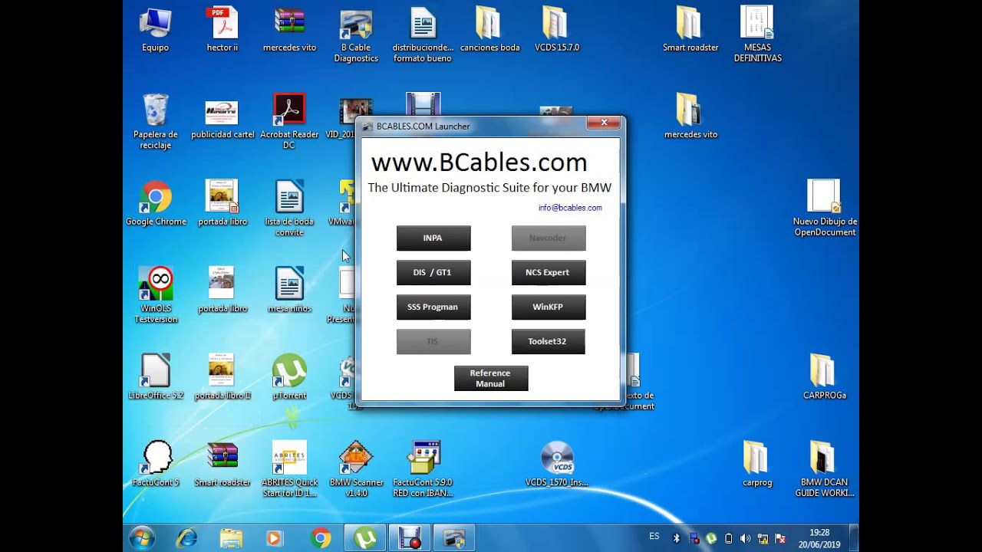Viewport: 982px width, 552px height.
Task: Open the volume control tray icon
Action: pyautogui.click(x=746, y=539)
